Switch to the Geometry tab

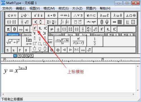coord(99,35)
